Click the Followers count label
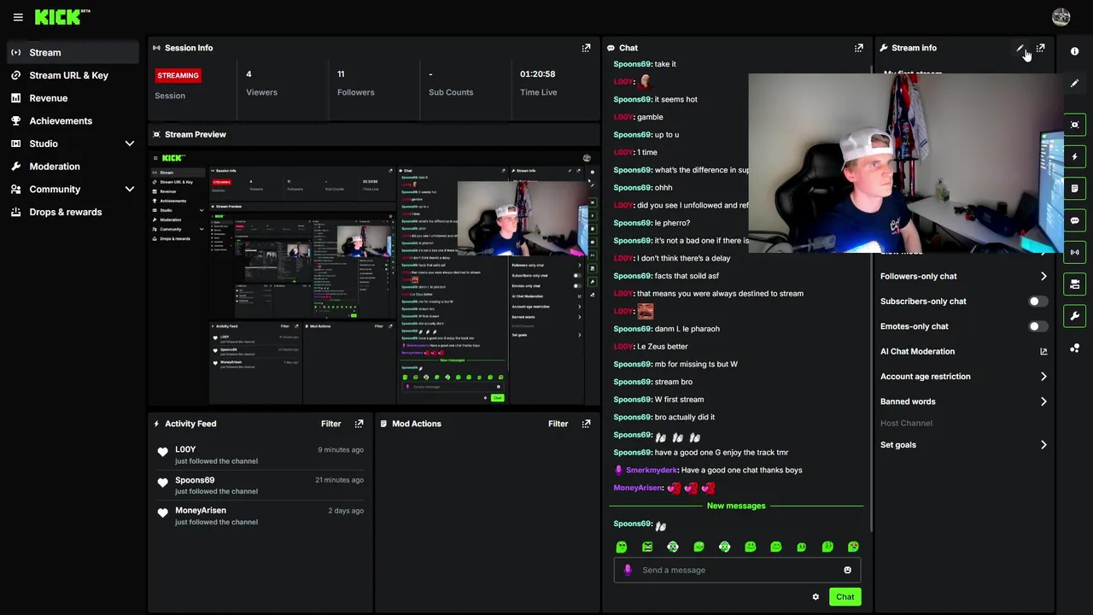 (355, 92)
